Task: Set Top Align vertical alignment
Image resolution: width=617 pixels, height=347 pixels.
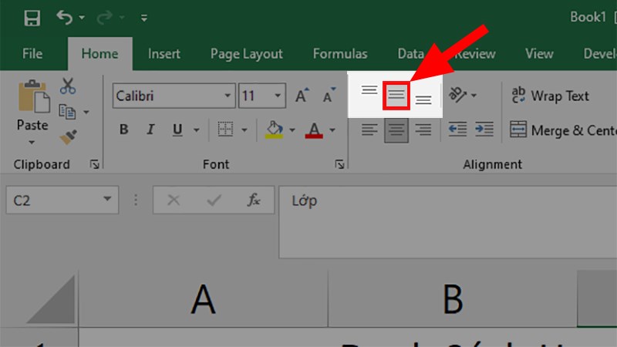Action: click(x=369, y=91)
